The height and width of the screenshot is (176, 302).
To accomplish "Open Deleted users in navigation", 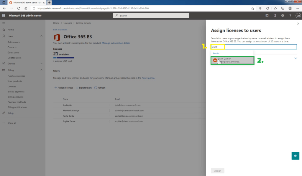I will click(x=14, y=58).
